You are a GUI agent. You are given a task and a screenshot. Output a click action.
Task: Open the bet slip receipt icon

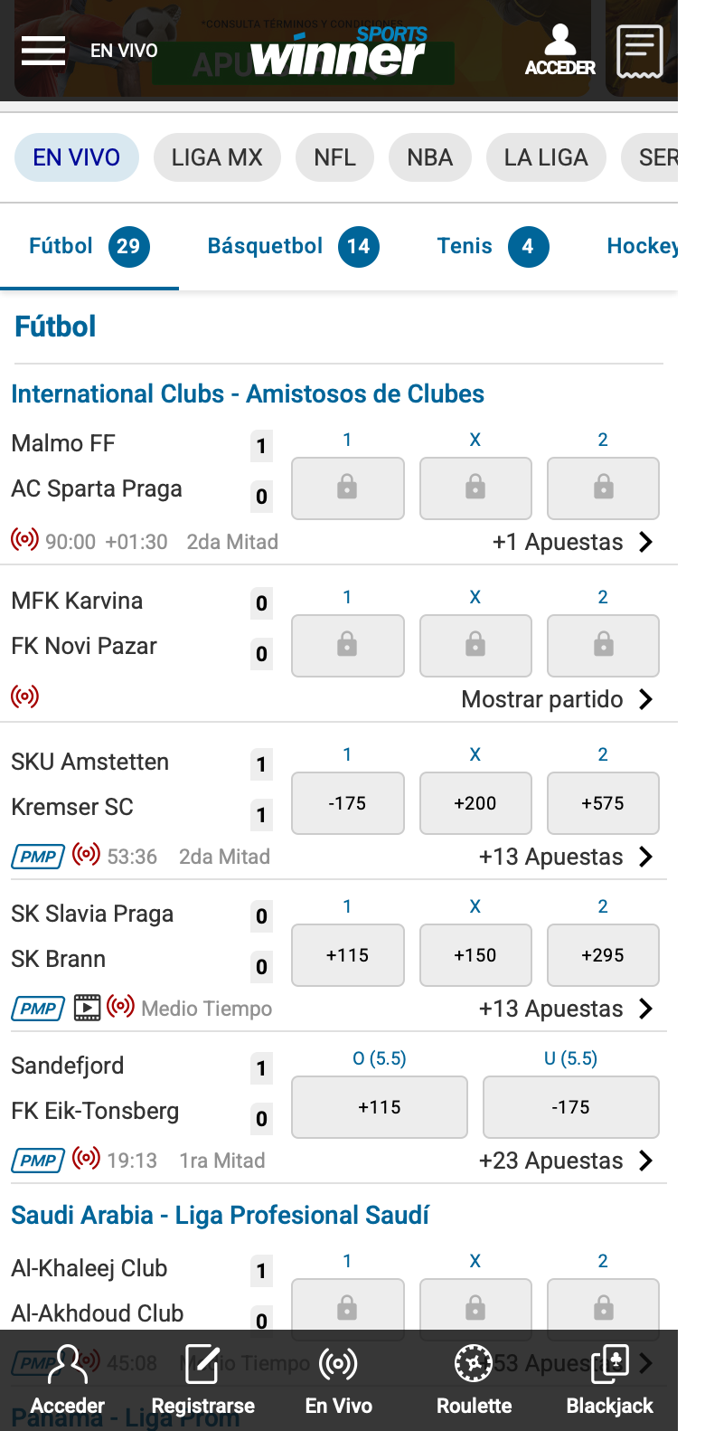click(640, 52)
